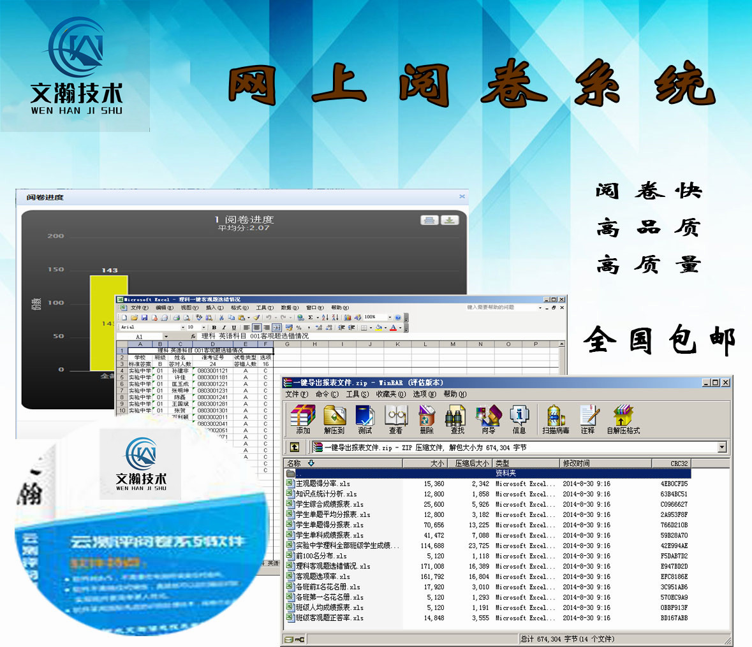The height and width of the screenshot is (647, 752).
Task: Toggle Underline formatting in Excel toolbar
Action: [x=233, y=328]
